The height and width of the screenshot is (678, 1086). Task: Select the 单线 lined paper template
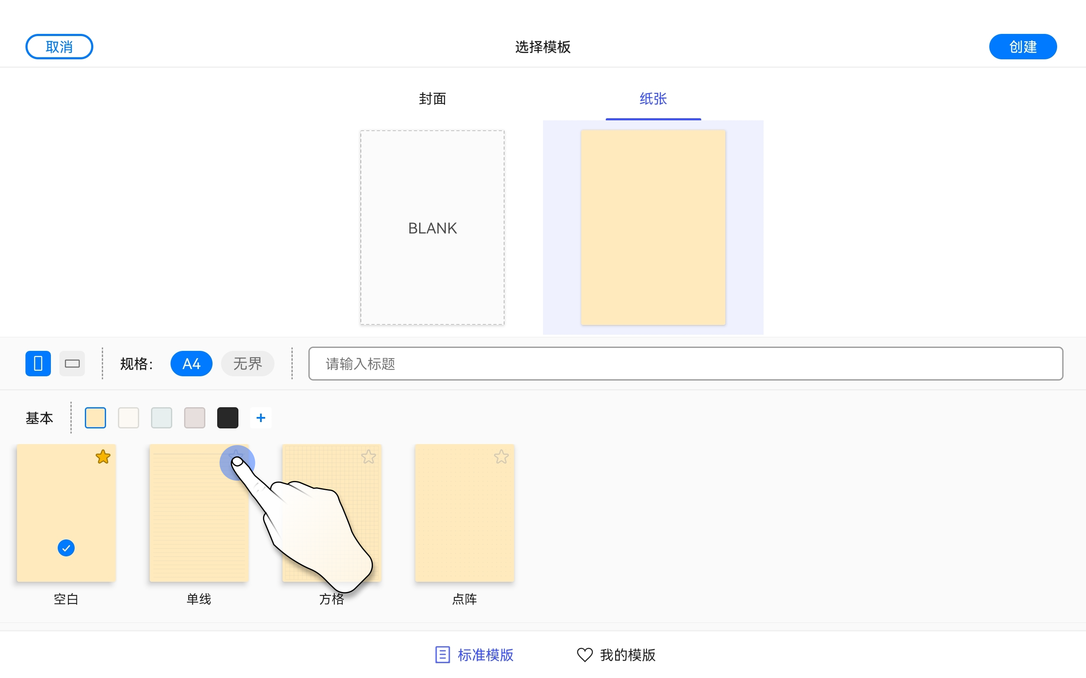(199, 513)
